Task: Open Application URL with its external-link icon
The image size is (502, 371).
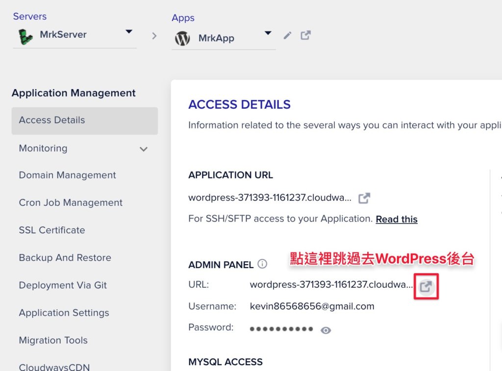Action: coord(364,198)
